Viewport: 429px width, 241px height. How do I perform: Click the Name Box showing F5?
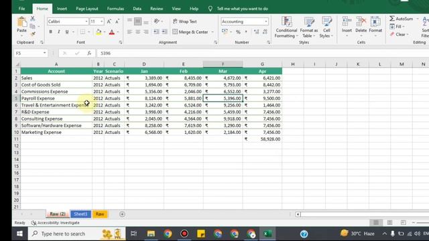click(30, 53)
